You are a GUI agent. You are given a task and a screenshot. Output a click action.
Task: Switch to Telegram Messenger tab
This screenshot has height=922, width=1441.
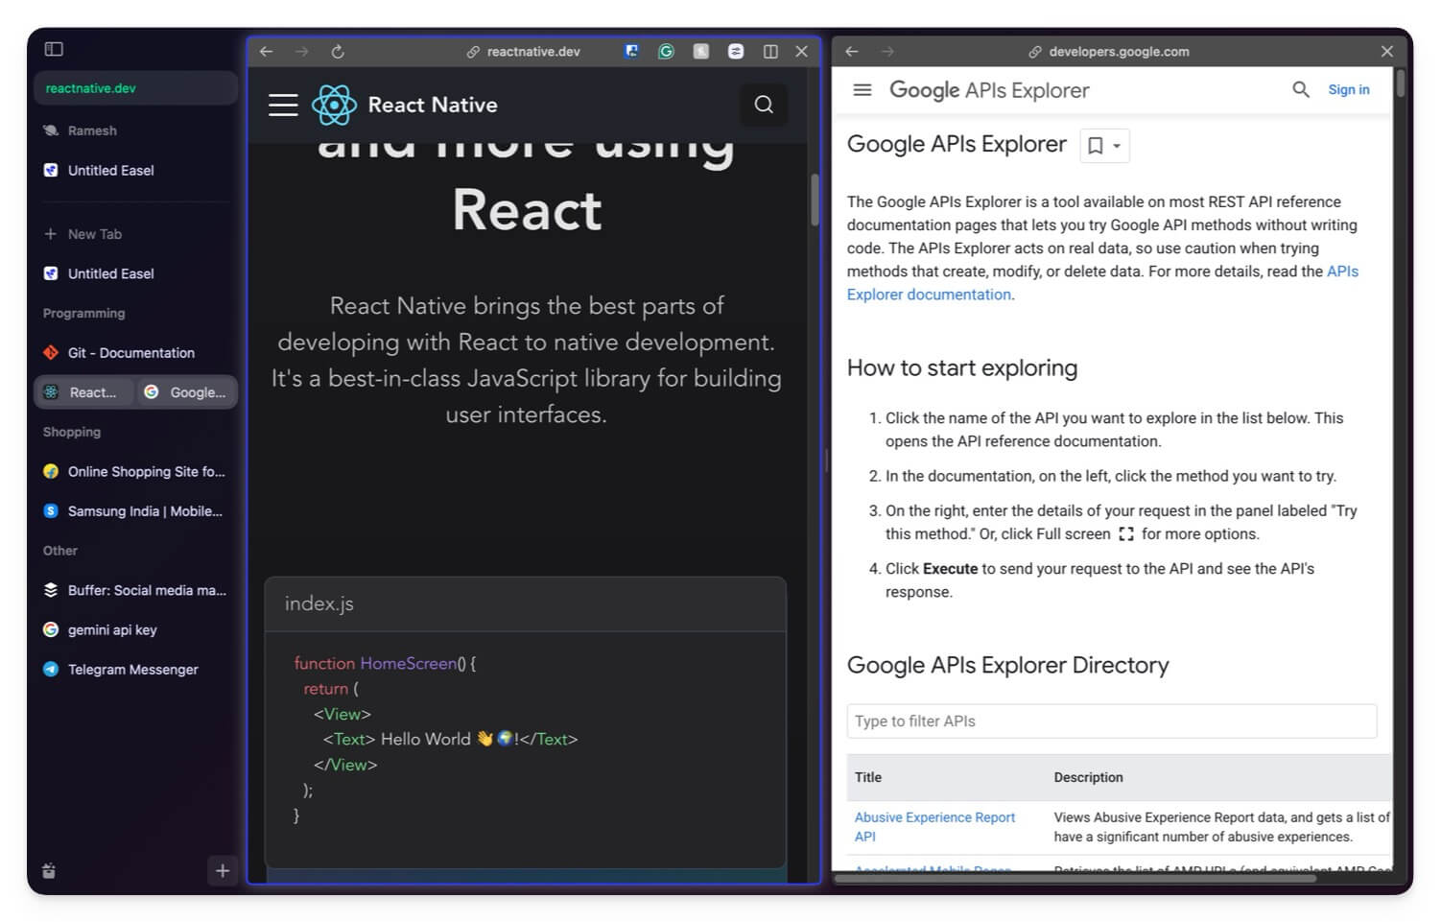132,670
